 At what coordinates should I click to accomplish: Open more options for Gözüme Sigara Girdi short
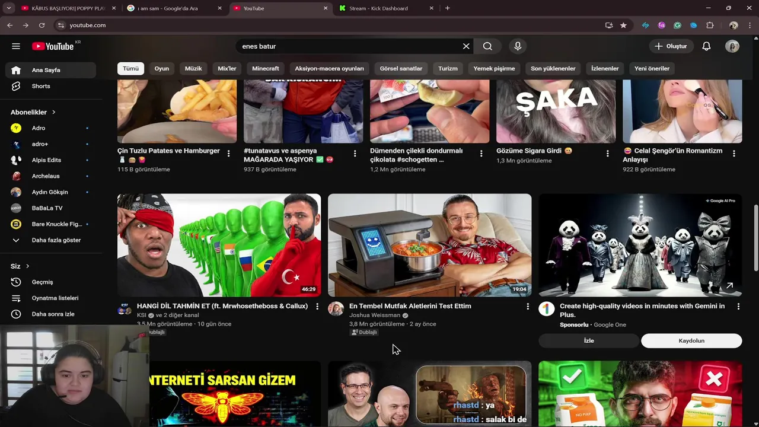coord(608,154)
